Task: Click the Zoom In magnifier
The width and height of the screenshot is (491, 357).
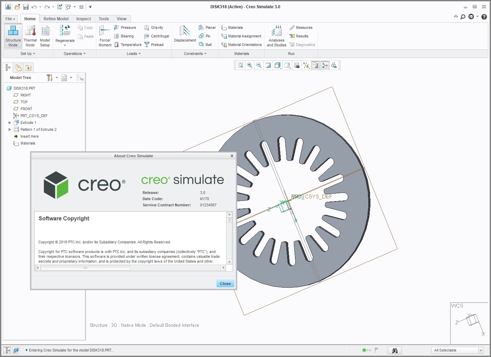Action: 250,65
